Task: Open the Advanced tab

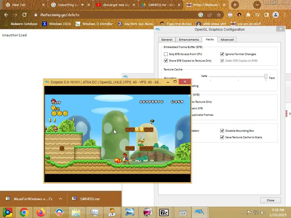Action: (x=227, y=40)
